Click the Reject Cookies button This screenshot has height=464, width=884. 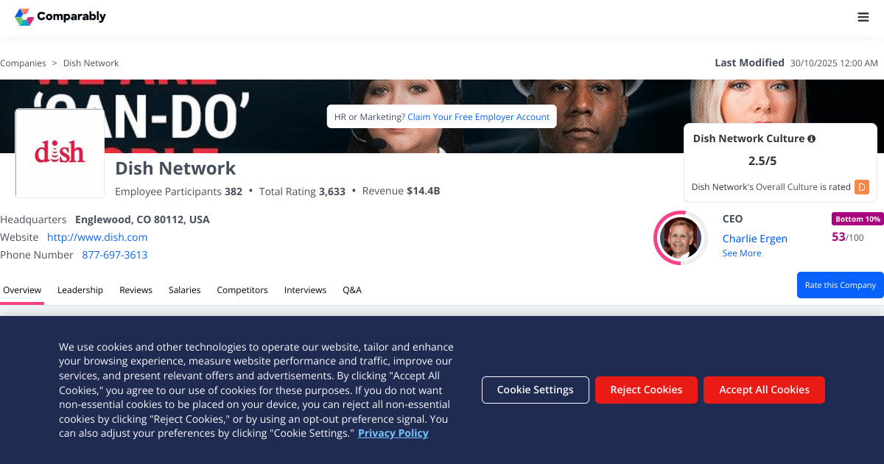(646, 390)
